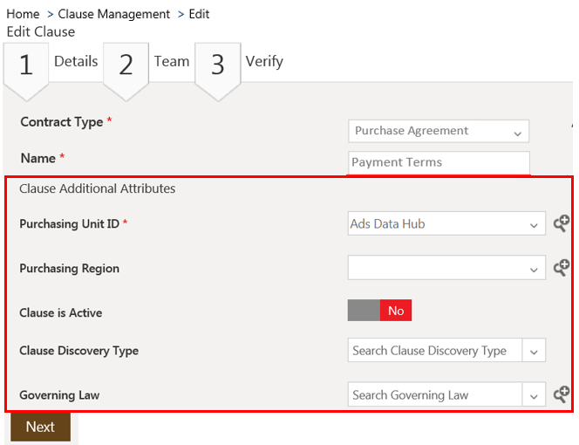Open Clause Management breadcrumb link
The width and height of the screenshot is (579, 445).
point(114,14)
